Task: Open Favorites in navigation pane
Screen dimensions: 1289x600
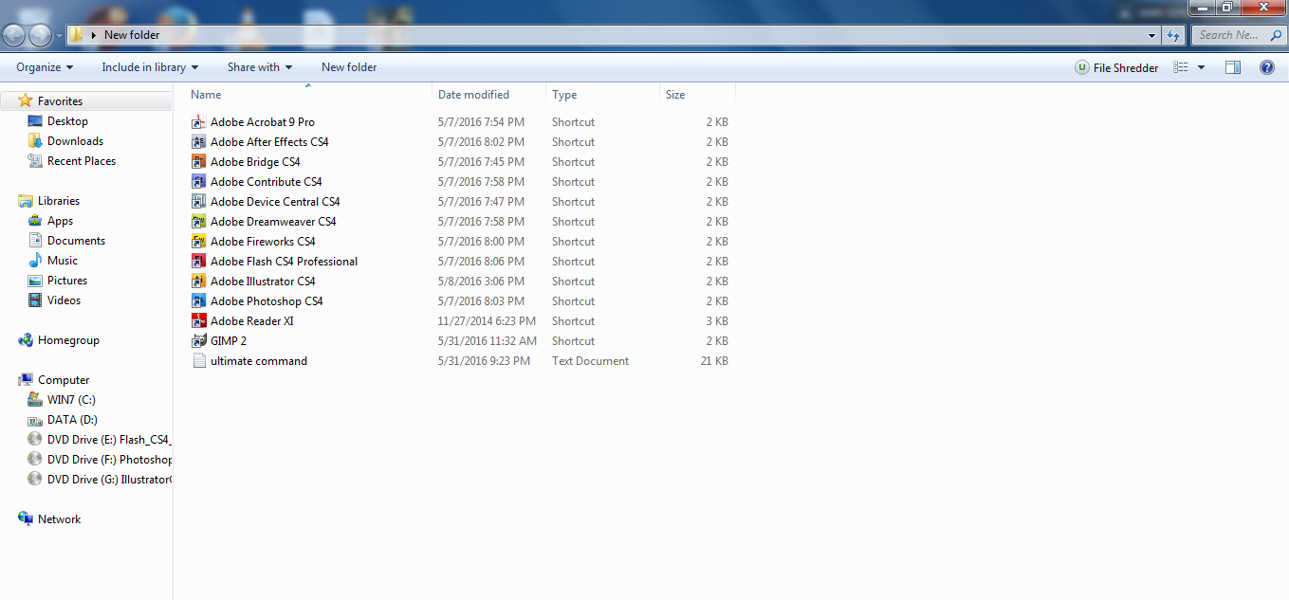Action: 60,101
